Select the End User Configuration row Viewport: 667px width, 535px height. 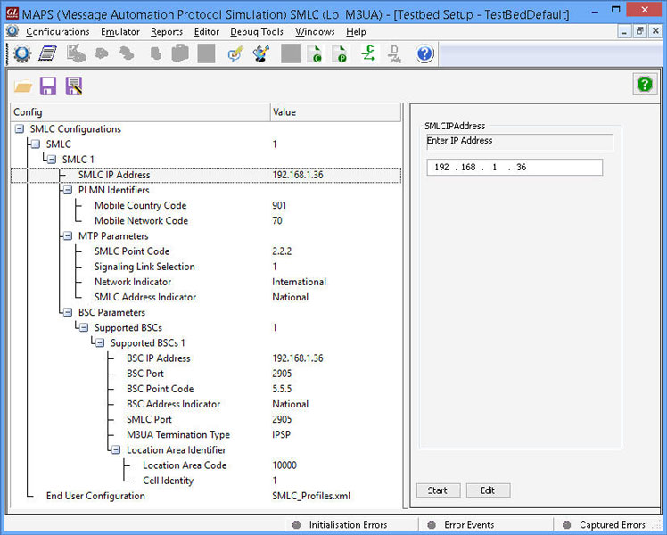pos(206,496)
